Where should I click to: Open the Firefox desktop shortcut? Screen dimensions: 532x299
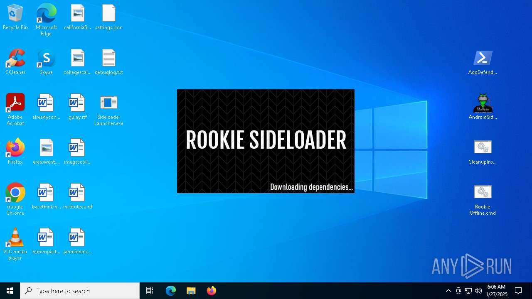(15, 152)
